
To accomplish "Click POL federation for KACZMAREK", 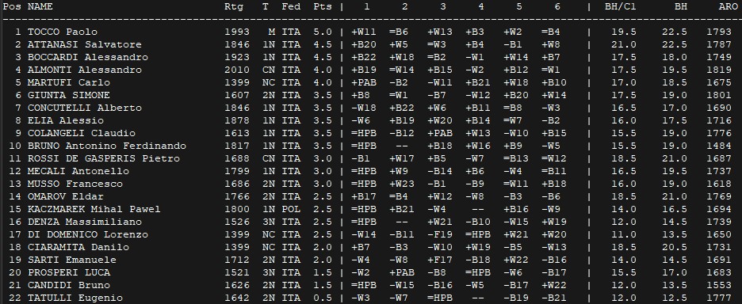I will point(291,210).
